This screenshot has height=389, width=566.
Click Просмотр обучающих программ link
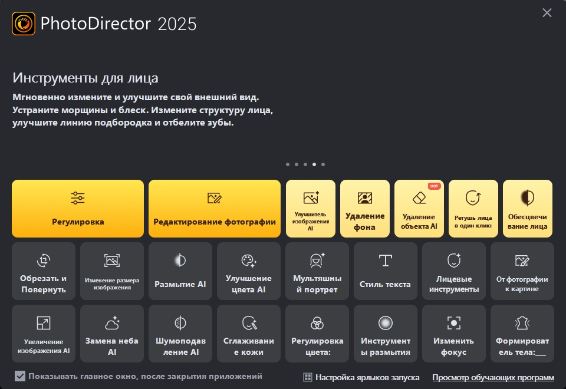(493, 377)
